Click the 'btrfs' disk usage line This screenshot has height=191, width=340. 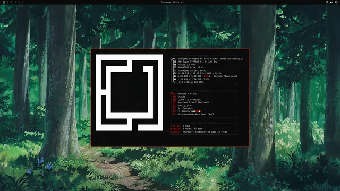coord(200,73)
